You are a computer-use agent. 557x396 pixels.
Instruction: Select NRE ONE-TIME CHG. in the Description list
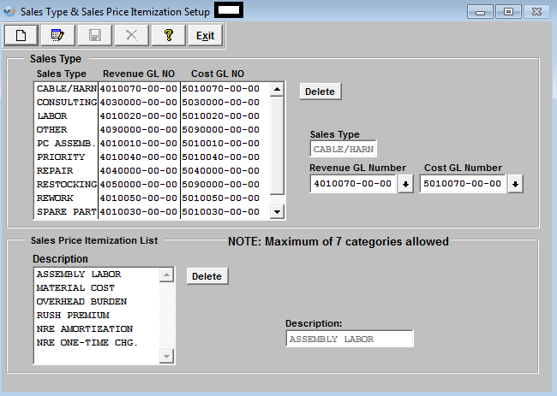pyautogui.click(x=97, y=343)
